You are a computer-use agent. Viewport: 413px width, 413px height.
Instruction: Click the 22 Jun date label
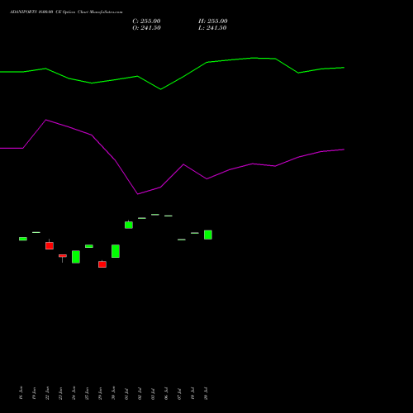point(47,393)
